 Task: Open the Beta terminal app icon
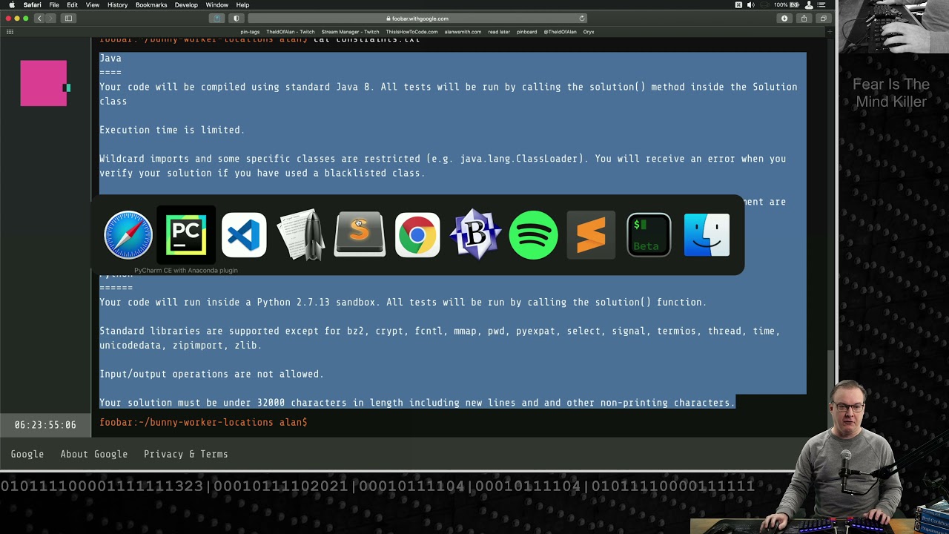click(x=649, y=235)
